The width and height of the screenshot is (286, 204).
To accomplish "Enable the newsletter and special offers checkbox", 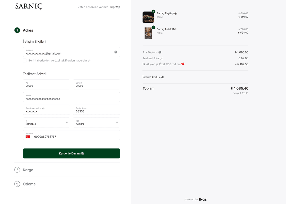I will coord(25,61).
